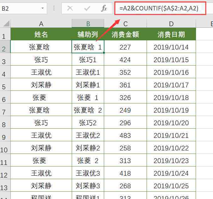Select the amount cell 361
This screenshot has height=199, width=213.
[126, 85]
